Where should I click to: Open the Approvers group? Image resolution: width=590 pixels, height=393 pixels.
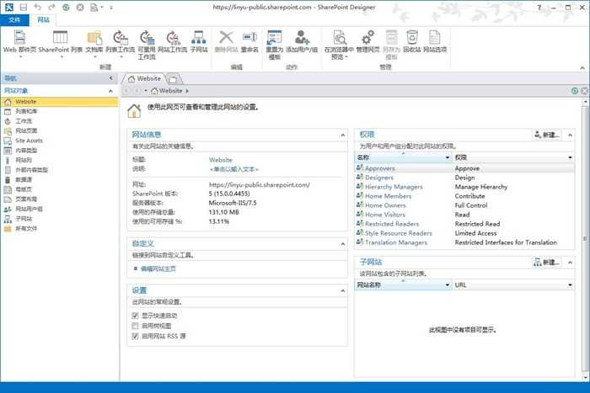tap(379, 168)
